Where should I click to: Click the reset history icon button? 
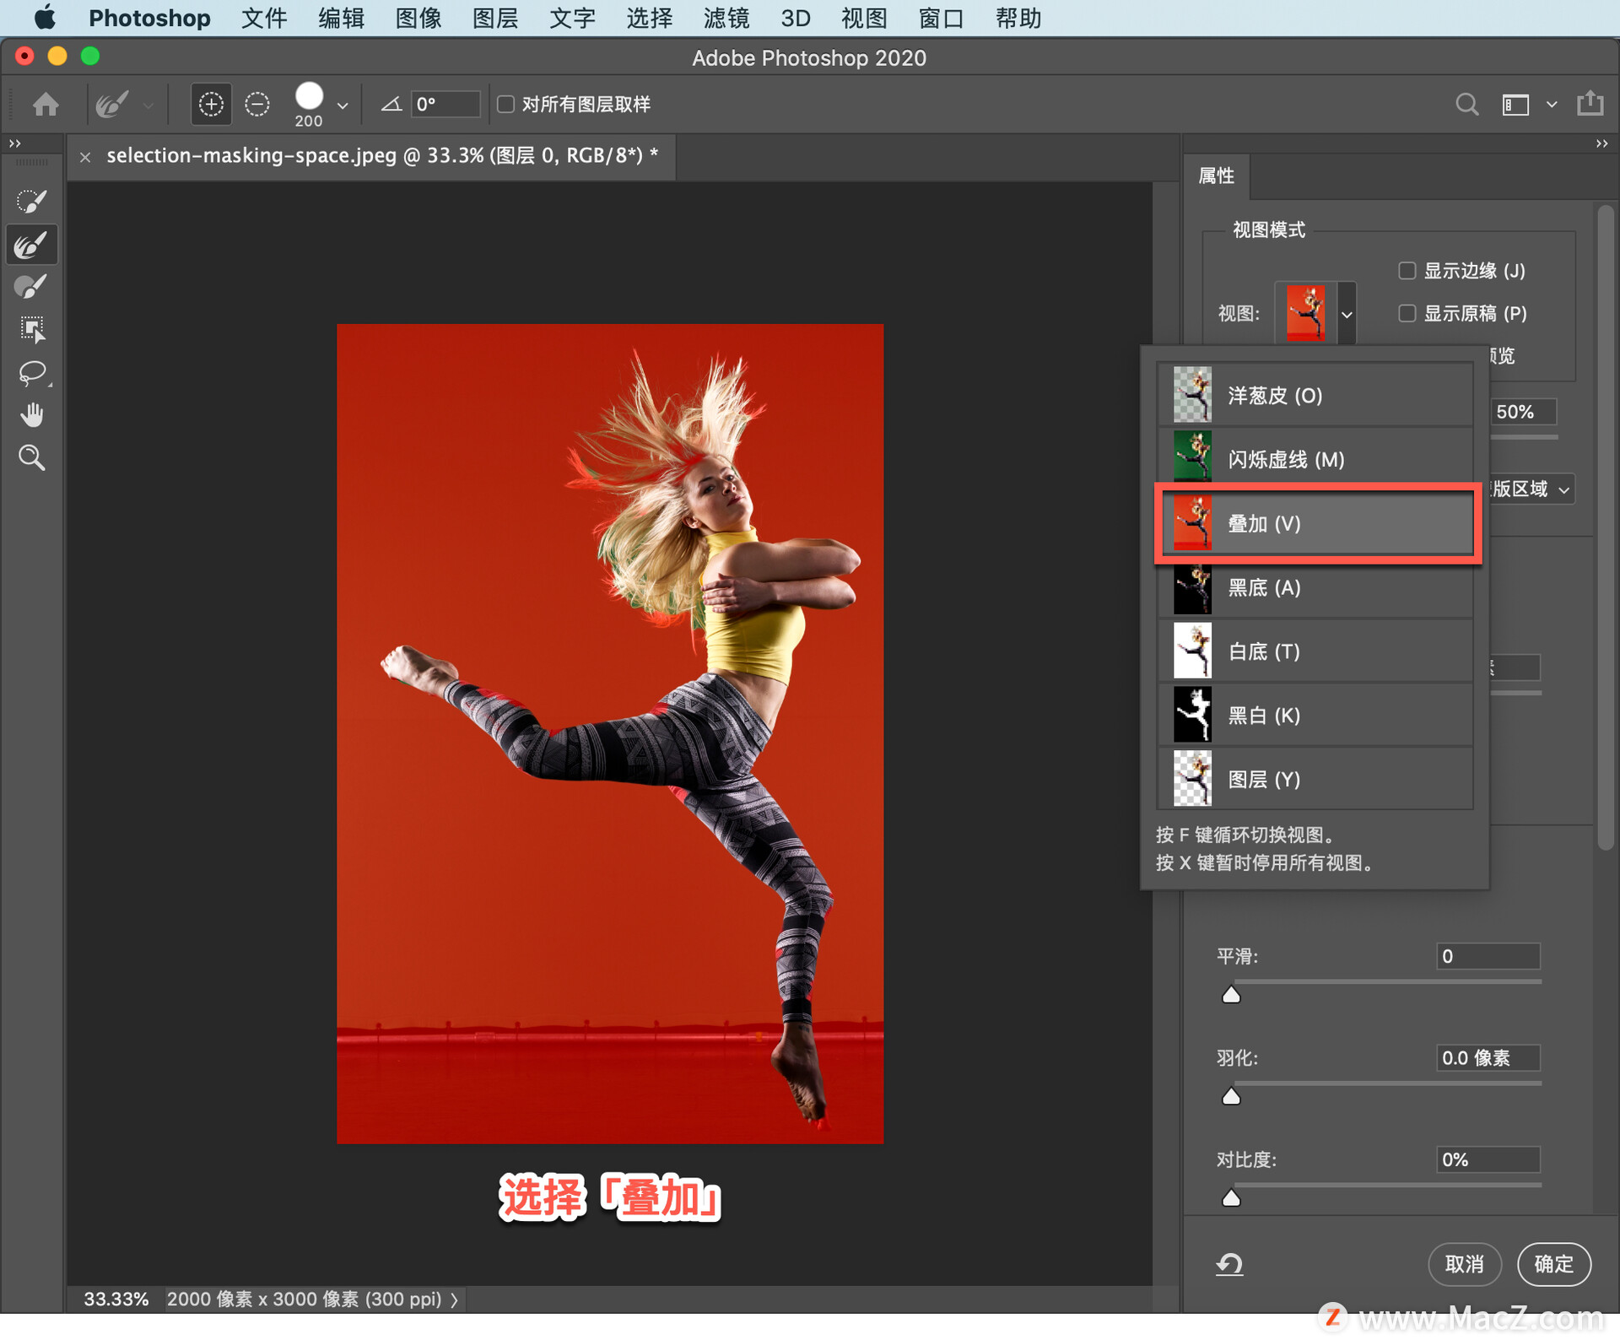[x=1234, y=1263]
